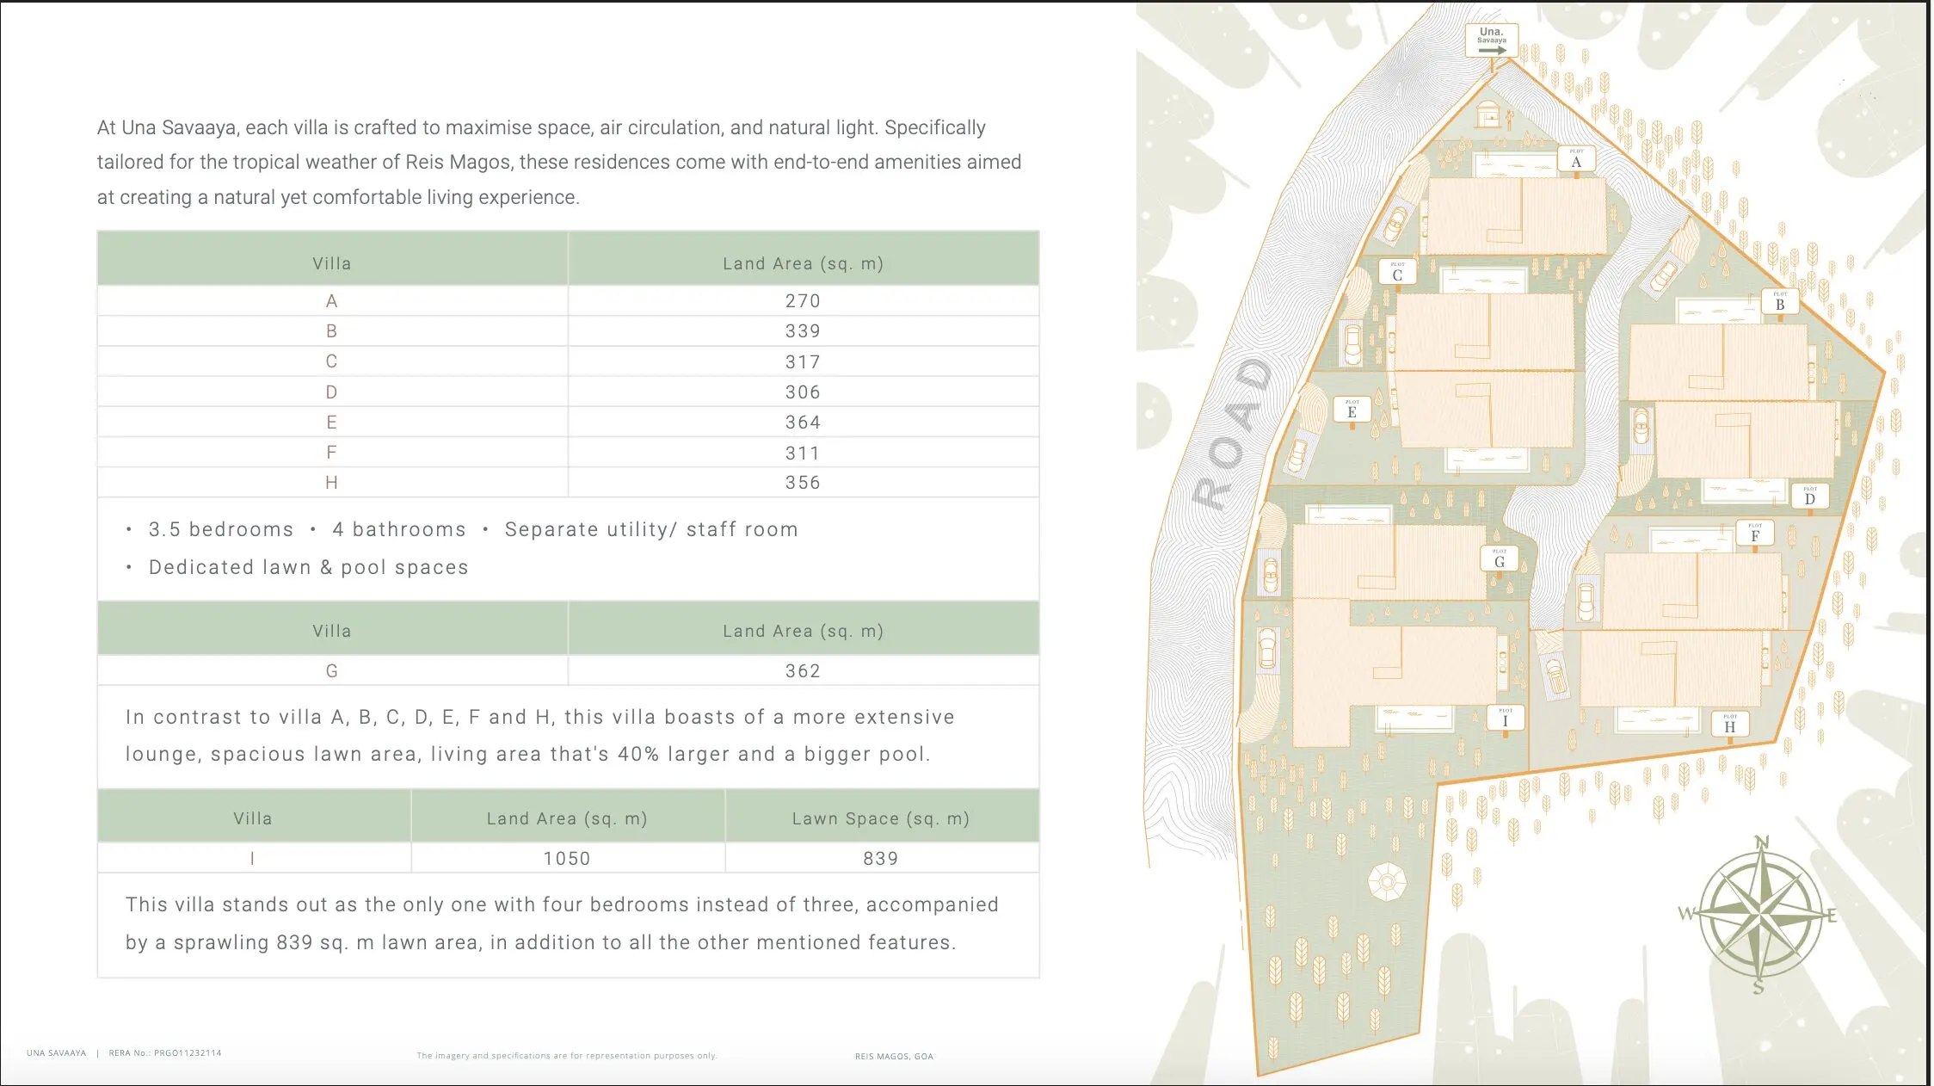Click the gazebo umbrella icon in lawn
The image size is (1934, 1086).
pos(1387,882)
